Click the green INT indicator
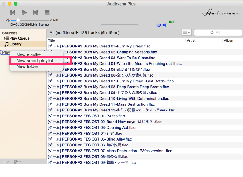 [172, 22]
